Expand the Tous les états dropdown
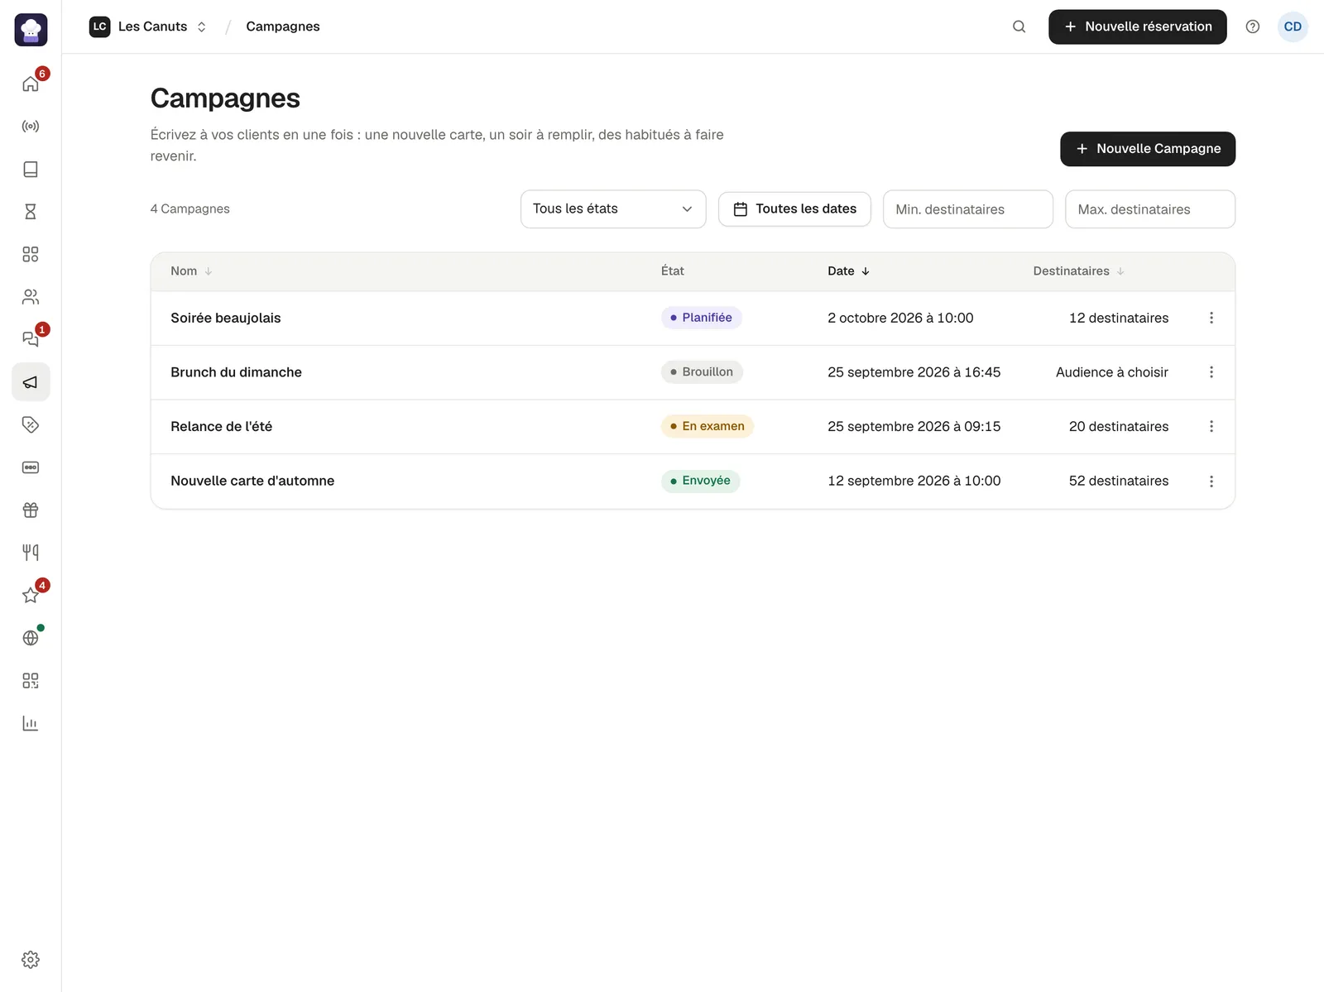The height and width of the screenshot is (992, 1324). pyautogui.click(x=613, y=209)
